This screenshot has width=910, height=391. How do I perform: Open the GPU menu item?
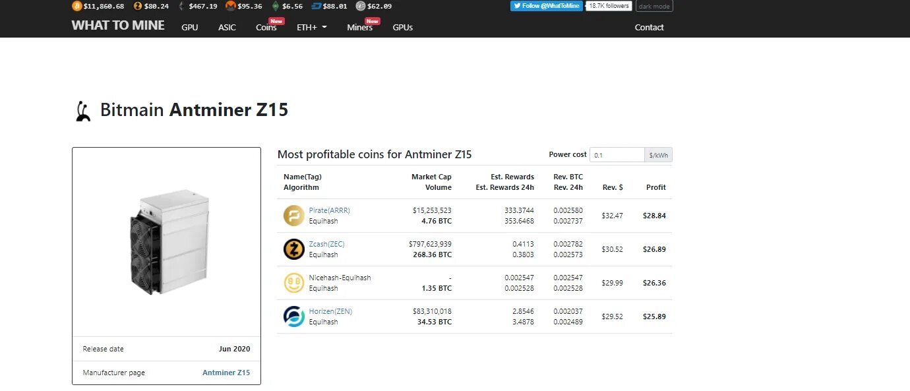pos(190,27)
